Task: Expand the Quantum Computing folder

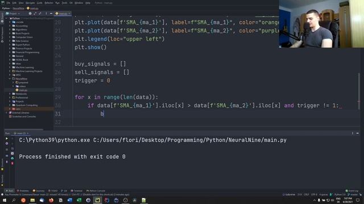Action: [x=10, y=105]
